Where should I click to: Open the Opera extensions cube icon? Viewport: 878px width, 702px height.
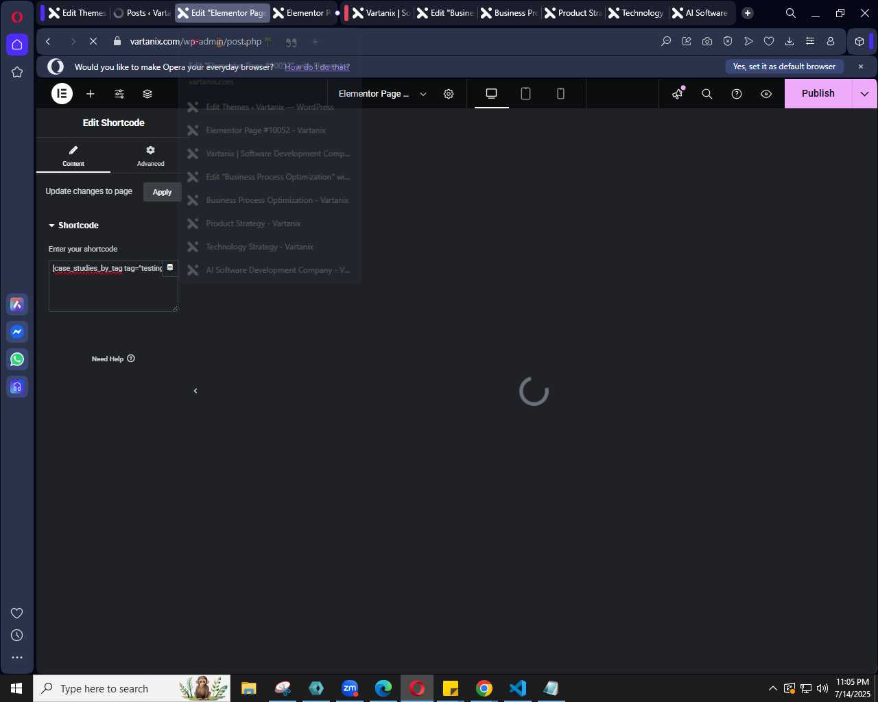(x=859, y=42)
